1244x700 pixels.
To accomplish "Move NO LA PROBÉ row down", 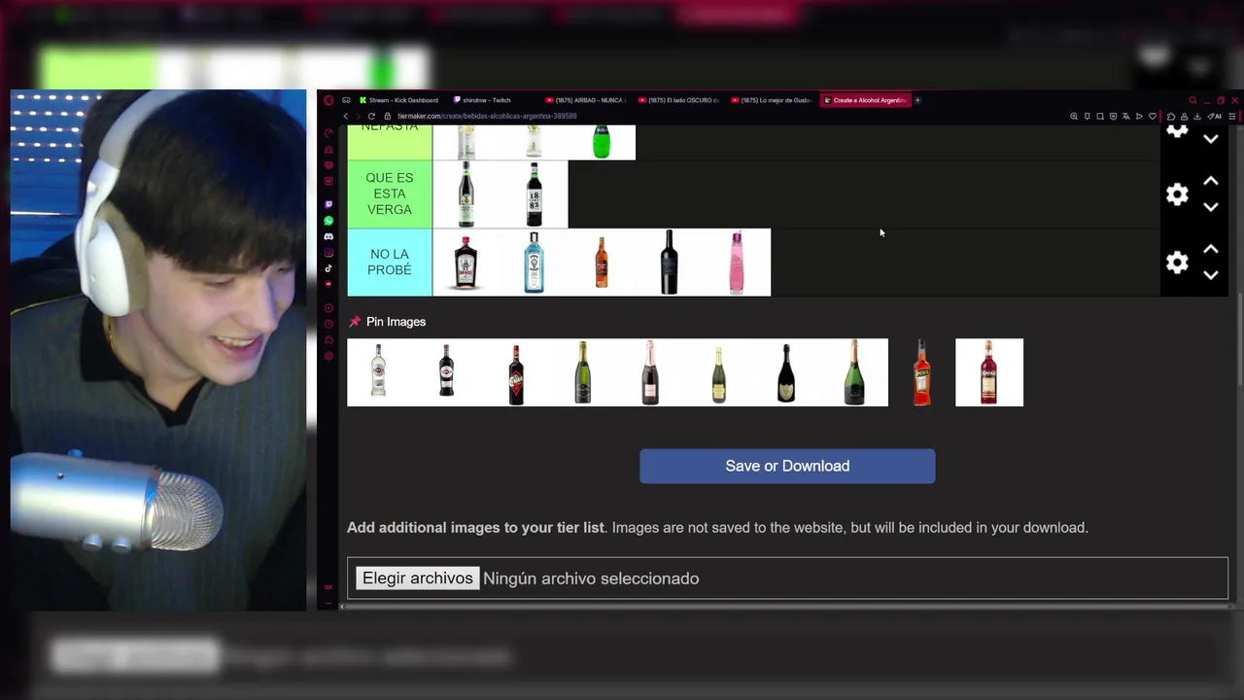I will (1211, 275).
